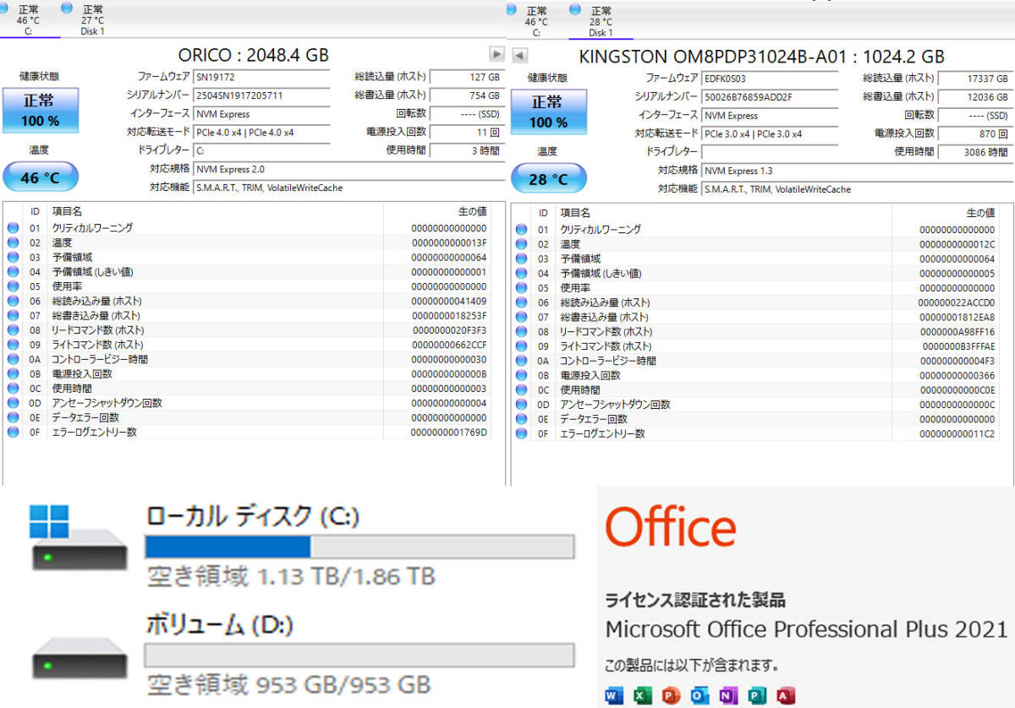Click status orb for エラーログエントリー数 in ORICO window

coord(13,432)
